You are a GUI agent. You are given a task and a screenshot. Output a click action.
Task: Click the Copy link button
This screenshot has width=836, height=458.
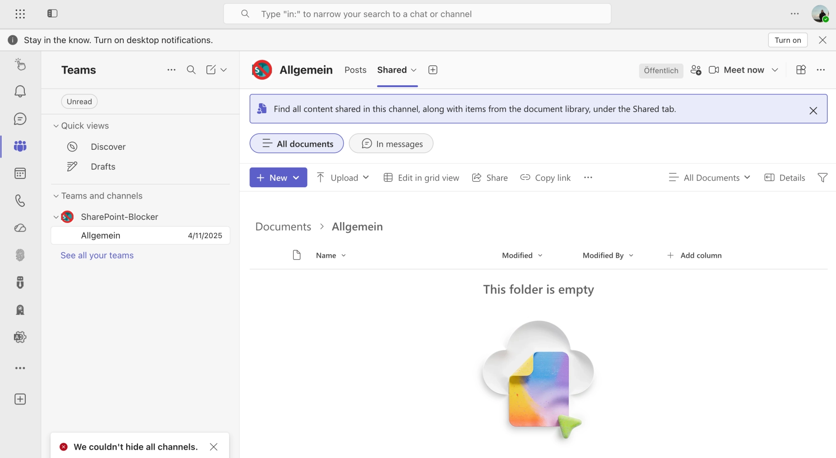[x=545, y=178]
